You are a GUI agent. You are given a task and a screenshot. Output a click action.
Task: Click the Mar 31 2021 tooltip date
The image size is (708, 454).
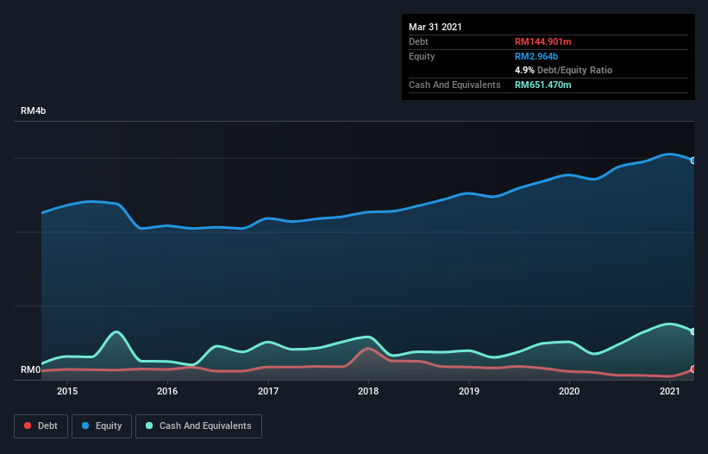(x=435, y=27)
